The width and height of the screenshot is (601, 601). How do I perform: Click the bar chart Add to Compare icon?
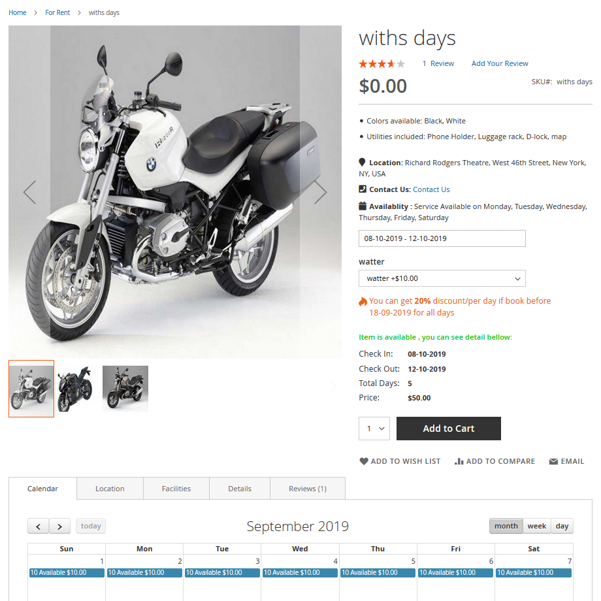459,461
